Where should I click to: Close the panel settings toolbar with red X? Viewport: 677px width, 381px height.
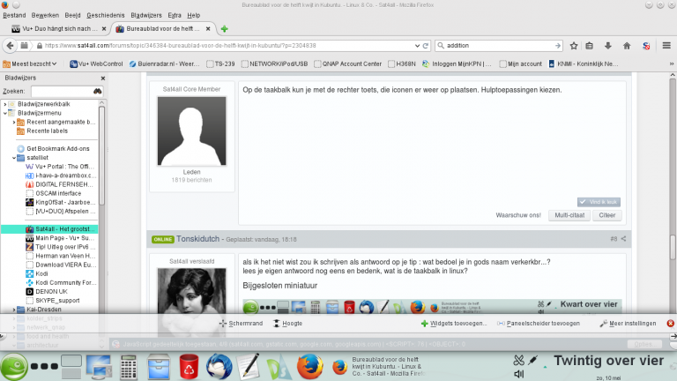[x=671, y=324]
